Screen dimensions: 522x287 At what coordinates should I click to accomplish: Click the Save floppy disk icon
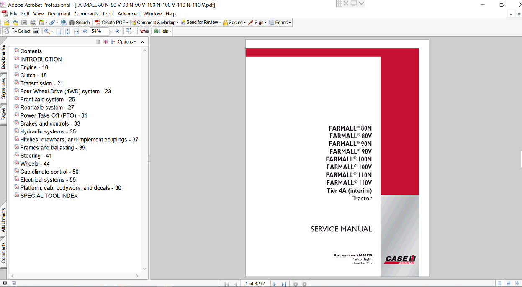pyautogui.click(x=24, y=23)
